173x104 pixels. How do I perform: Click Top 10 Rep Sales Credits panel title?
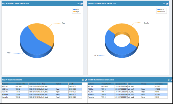coord(12,80)
